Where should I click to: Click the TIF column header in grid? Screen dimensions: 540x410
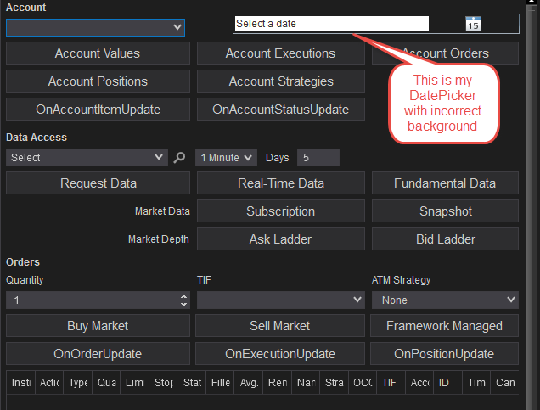tap(391, 383)
